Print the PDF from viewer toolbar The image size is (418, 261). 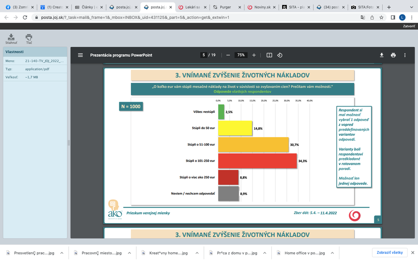(x=393, y=55)
